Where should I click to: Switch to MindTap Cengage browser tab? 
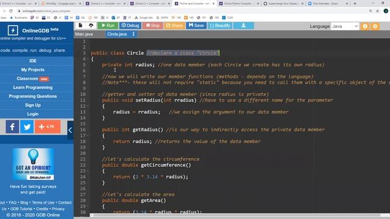click(x=61, y=4)
